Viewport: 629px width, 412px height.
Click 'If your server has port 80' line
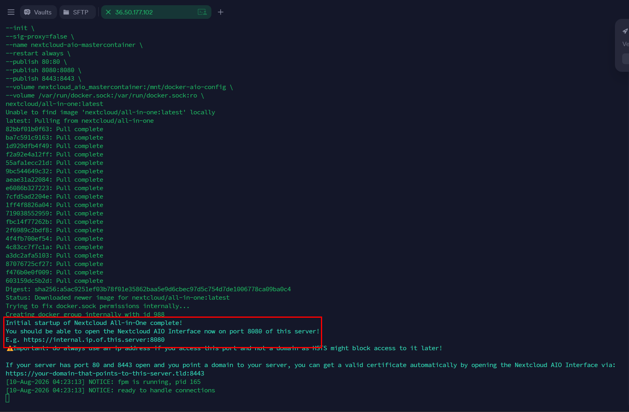310,365
